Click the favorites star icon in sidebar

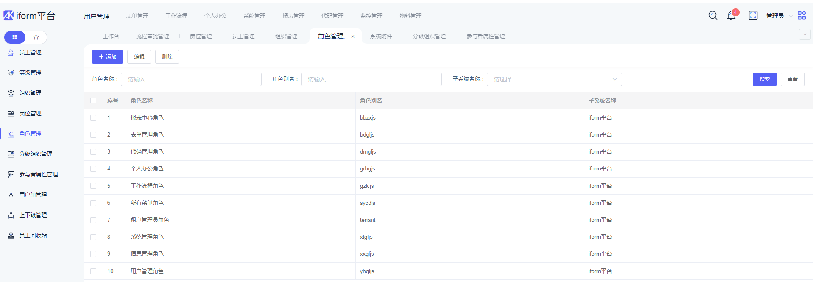point(36,37)
